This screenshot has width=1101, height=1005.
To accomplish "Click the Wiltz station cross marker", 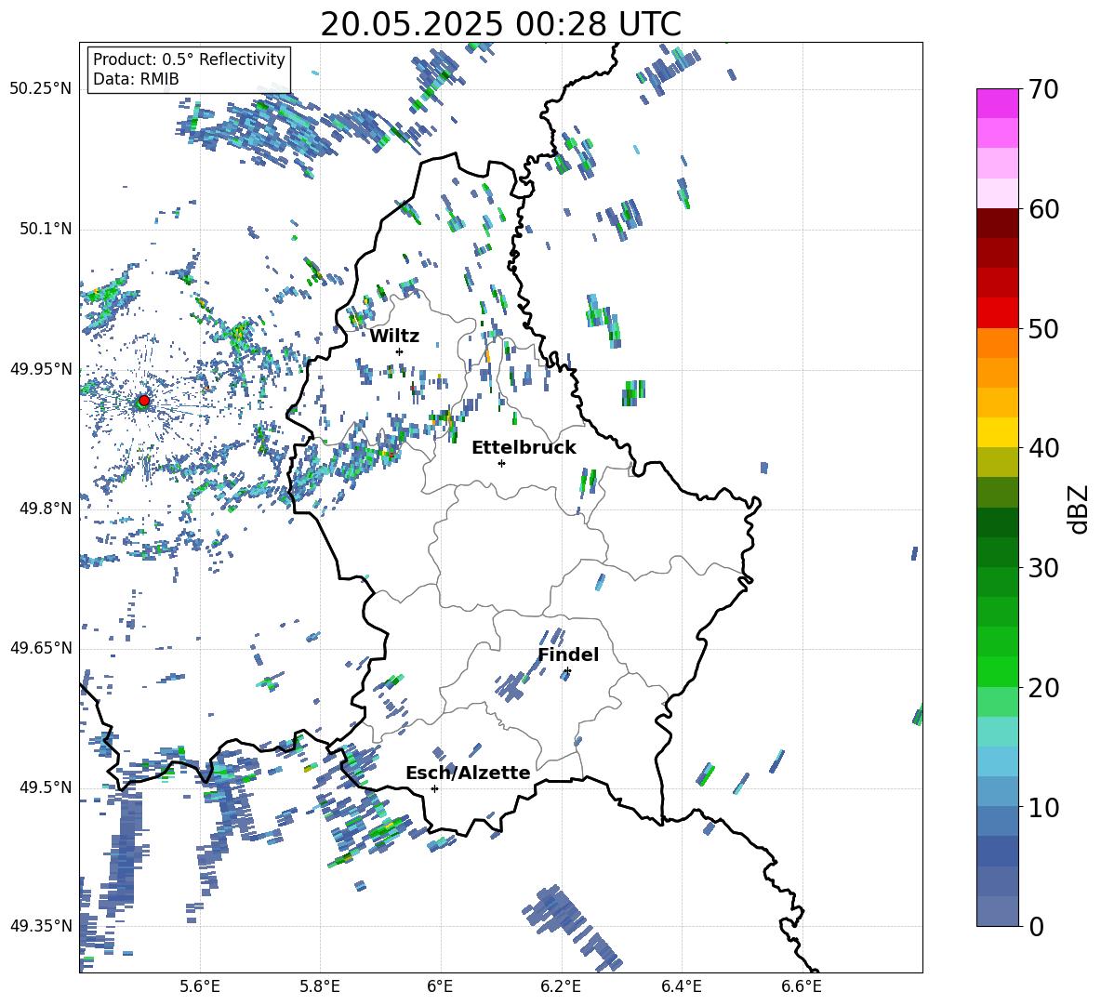I will pyautogui.click(x=400, y=351).
